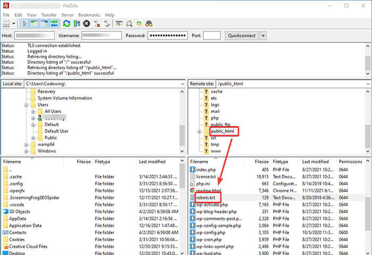The image size is (372, 255).
Task: Click the Refresh file lists icon
Action: [66, 24]
